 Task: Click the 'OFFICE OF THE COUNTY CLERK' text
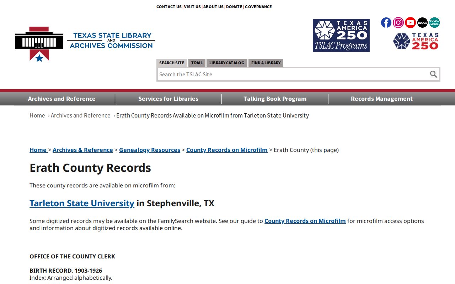pyautogui.click(x=73, y=256)
